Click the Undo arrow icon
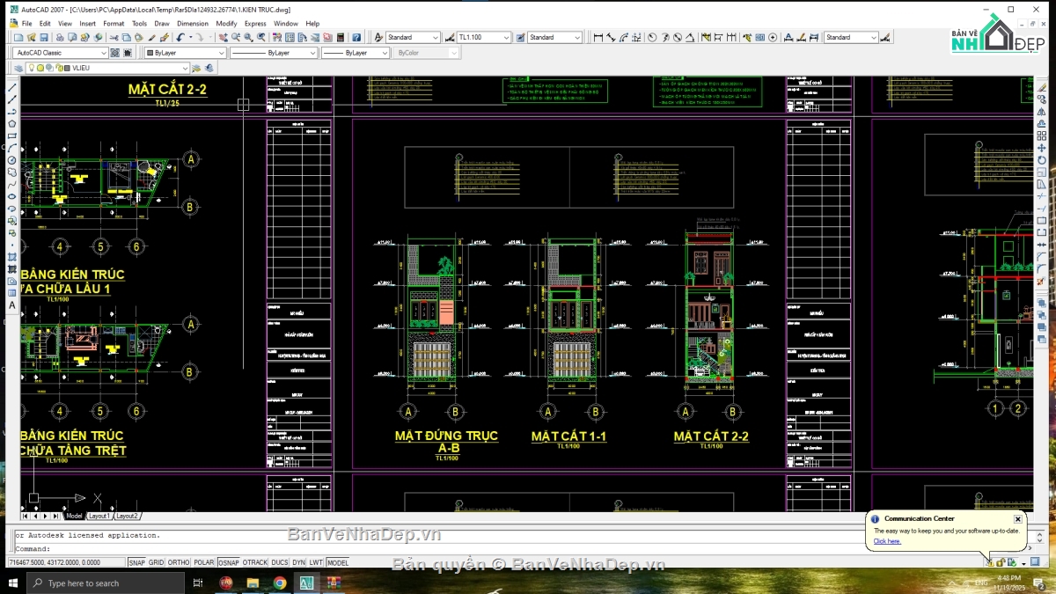 click(180, 37)
